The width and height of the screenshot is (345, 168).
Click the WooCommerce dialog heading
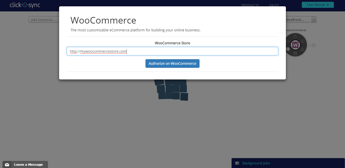103,20
